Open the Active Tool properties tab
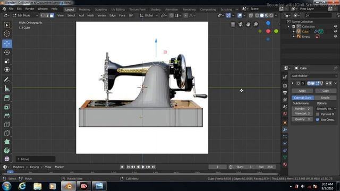This screenshot has height=191, width=340. [285, 77]
